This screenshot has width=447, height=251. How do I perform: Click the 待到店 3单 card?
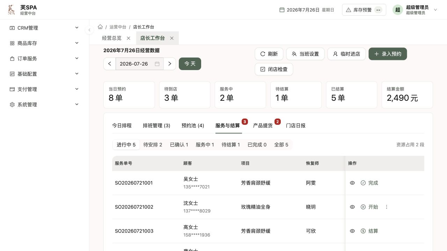[x=185, y=95]
